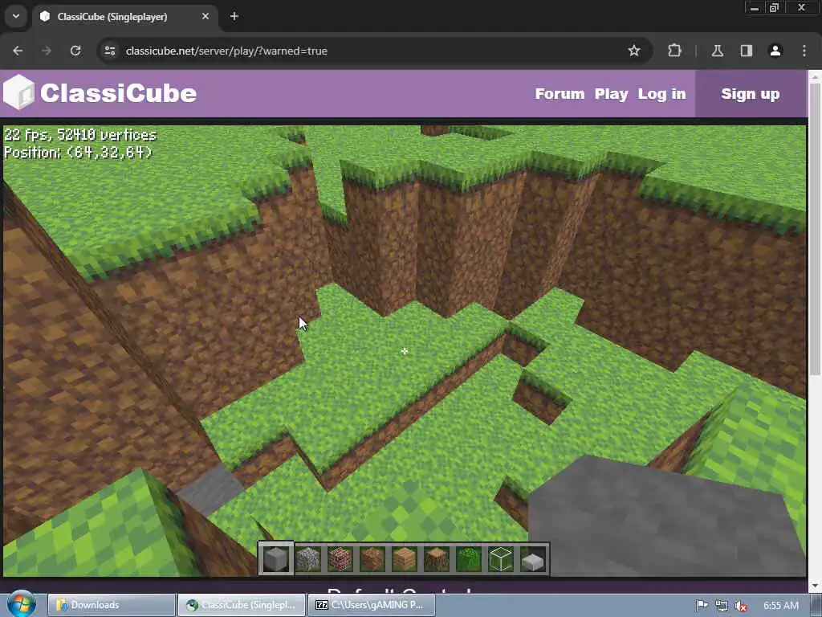The image size is (822, 617).
Task: Click the fps and vertices readout
Action: click(80, 135)
